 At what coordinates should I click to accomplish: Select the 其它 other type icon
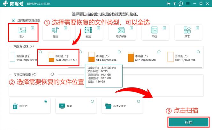(187, 30)
